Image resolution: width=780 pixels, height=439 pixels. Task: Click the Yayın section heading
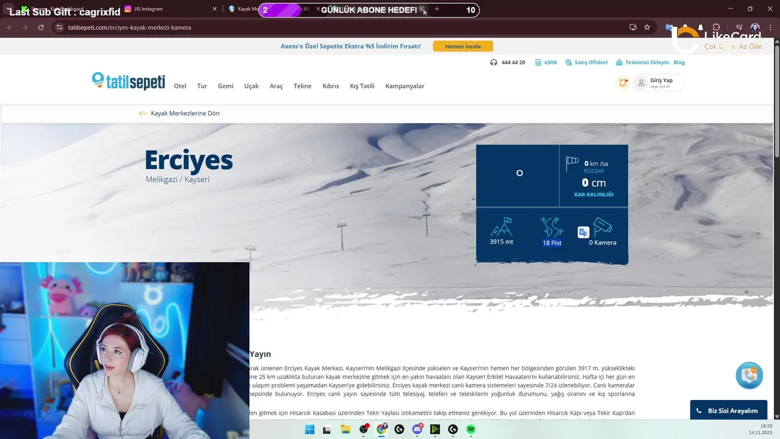coord(260,354)
